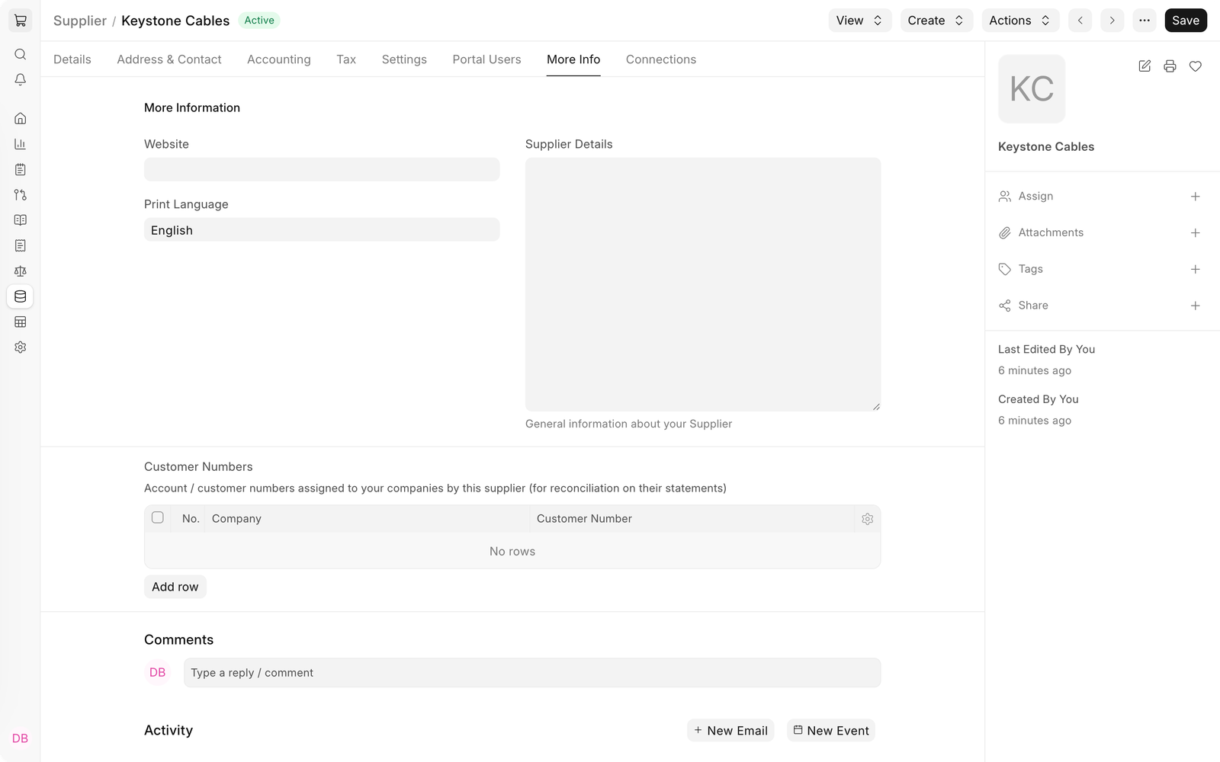Click the shopping cart logo icon
This screenshot has height=762, width=1220.
pos(21,21)
